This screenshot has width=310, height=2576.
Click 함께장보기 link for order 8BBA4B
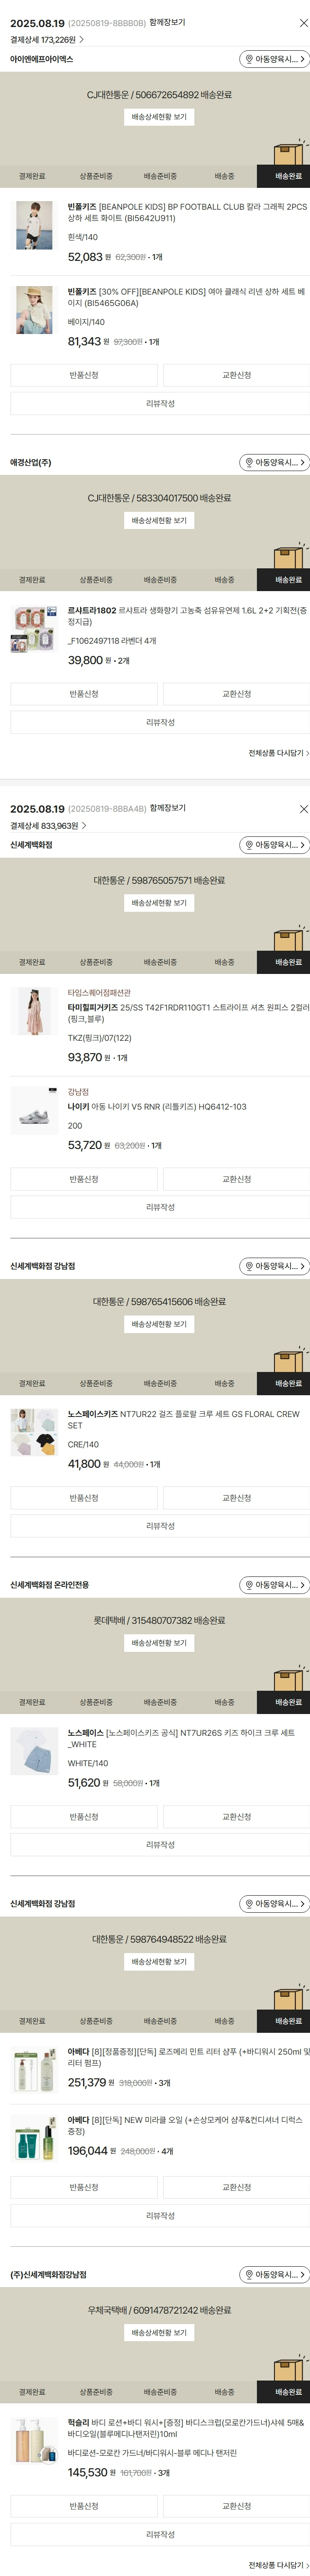pyautogui.click(x=167, y=808)
